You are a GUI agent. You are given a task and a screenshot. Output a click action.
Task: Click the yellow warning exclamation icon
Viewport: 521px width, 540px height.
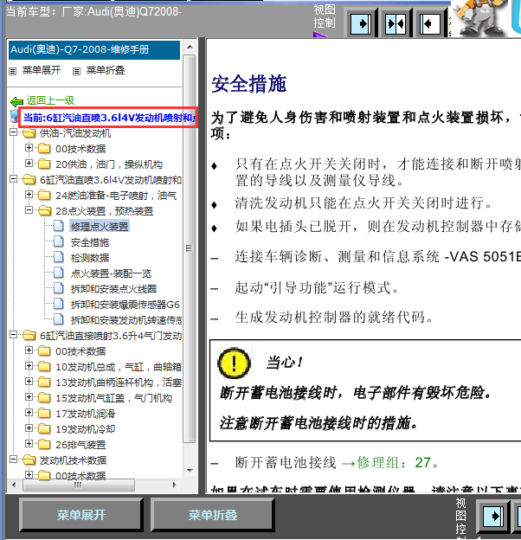click(x=235, y=363)
